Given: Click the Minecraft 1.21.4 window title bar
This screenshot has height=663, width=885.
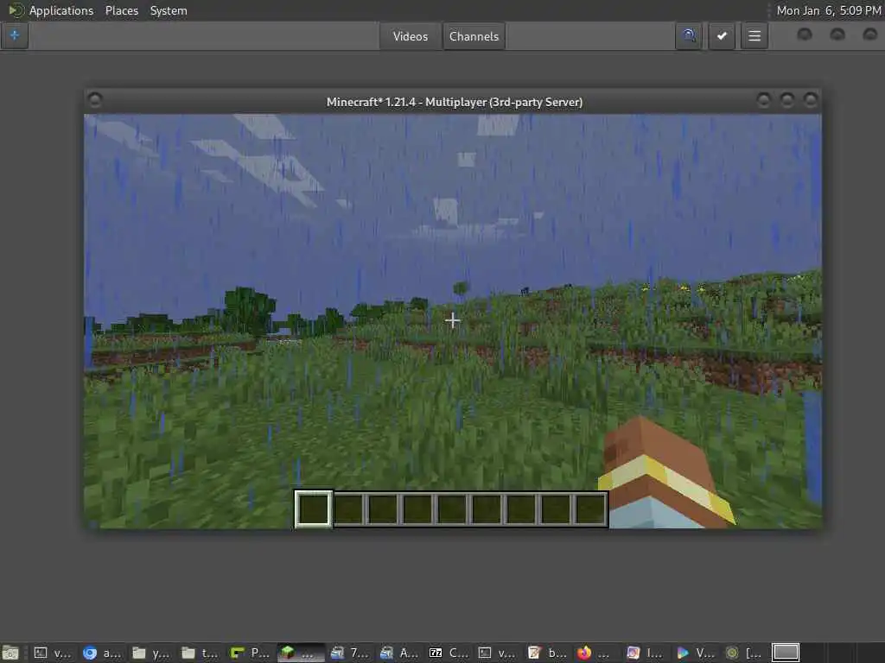Looking at the screenshot, I should pos(454,102).
